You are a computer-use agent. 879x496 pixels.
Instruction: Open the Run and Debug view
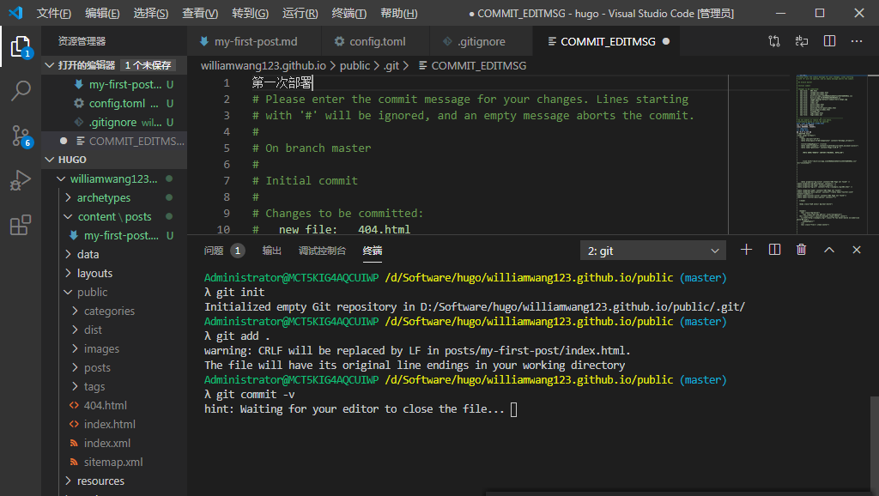[x=21, y=180]
